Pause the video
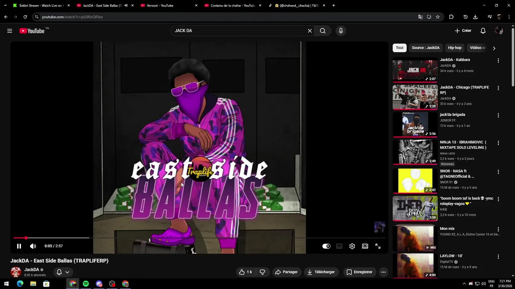 pyautogui.click(x=19, y=246)
